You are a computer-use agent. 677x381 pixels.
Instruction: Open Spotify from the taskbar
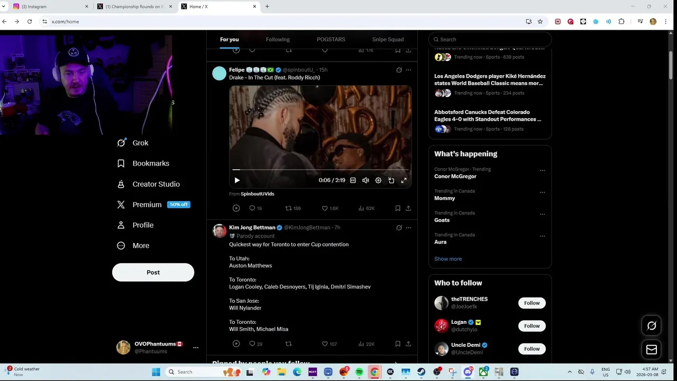(359, 372)
